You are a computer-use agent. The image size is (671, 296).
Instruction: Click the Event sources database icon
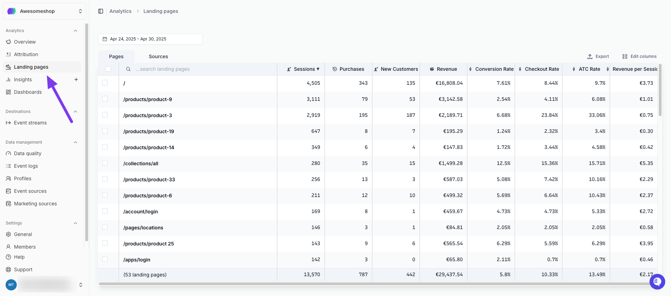point(8,191)
